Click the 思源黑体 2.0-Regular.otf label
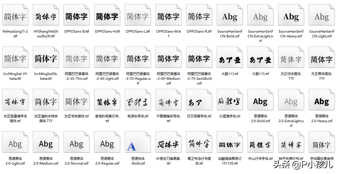This screenshot has height=174, width=338. pos(107,161)
